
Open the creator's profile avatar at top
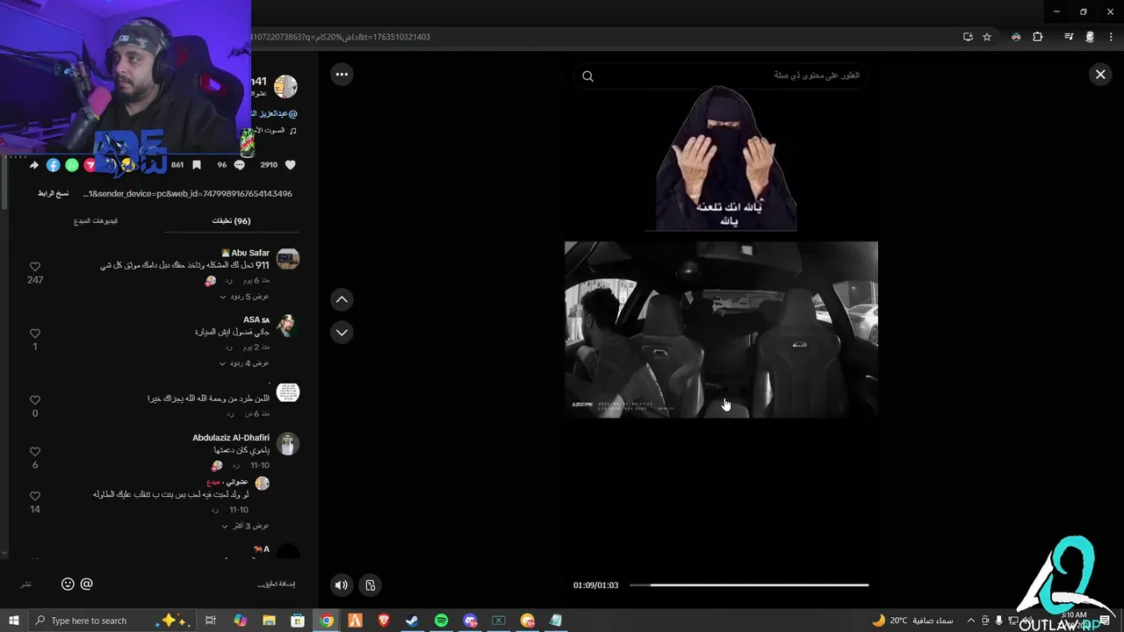pos(285,86)
